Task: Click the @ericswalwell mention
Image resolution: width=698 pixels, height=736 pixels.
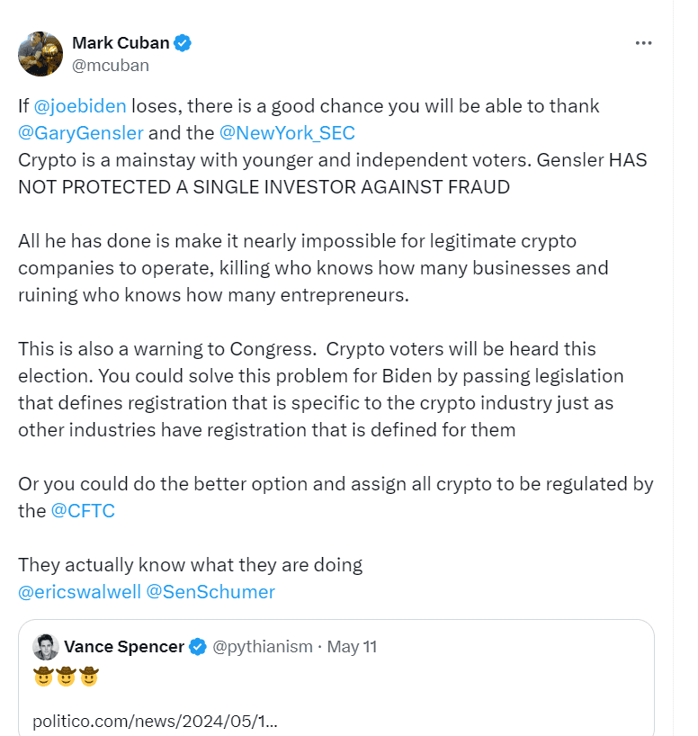Action: pos(78,591)
